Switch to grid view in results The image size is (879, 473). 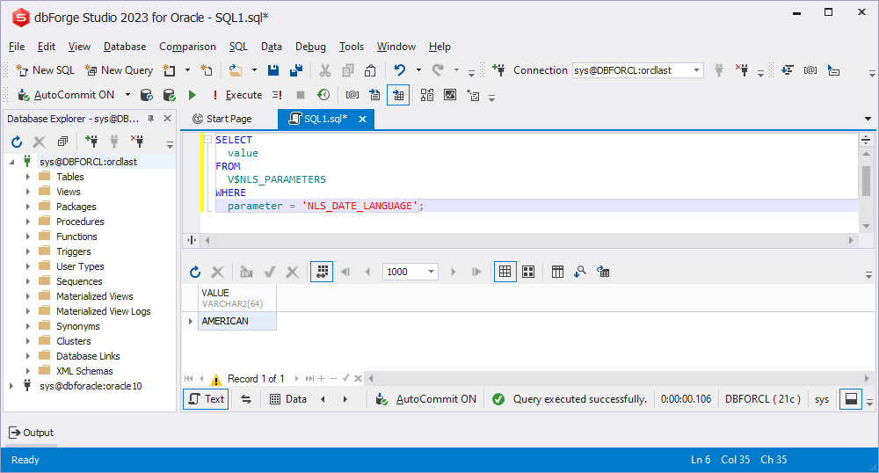[x=505, y=272]
